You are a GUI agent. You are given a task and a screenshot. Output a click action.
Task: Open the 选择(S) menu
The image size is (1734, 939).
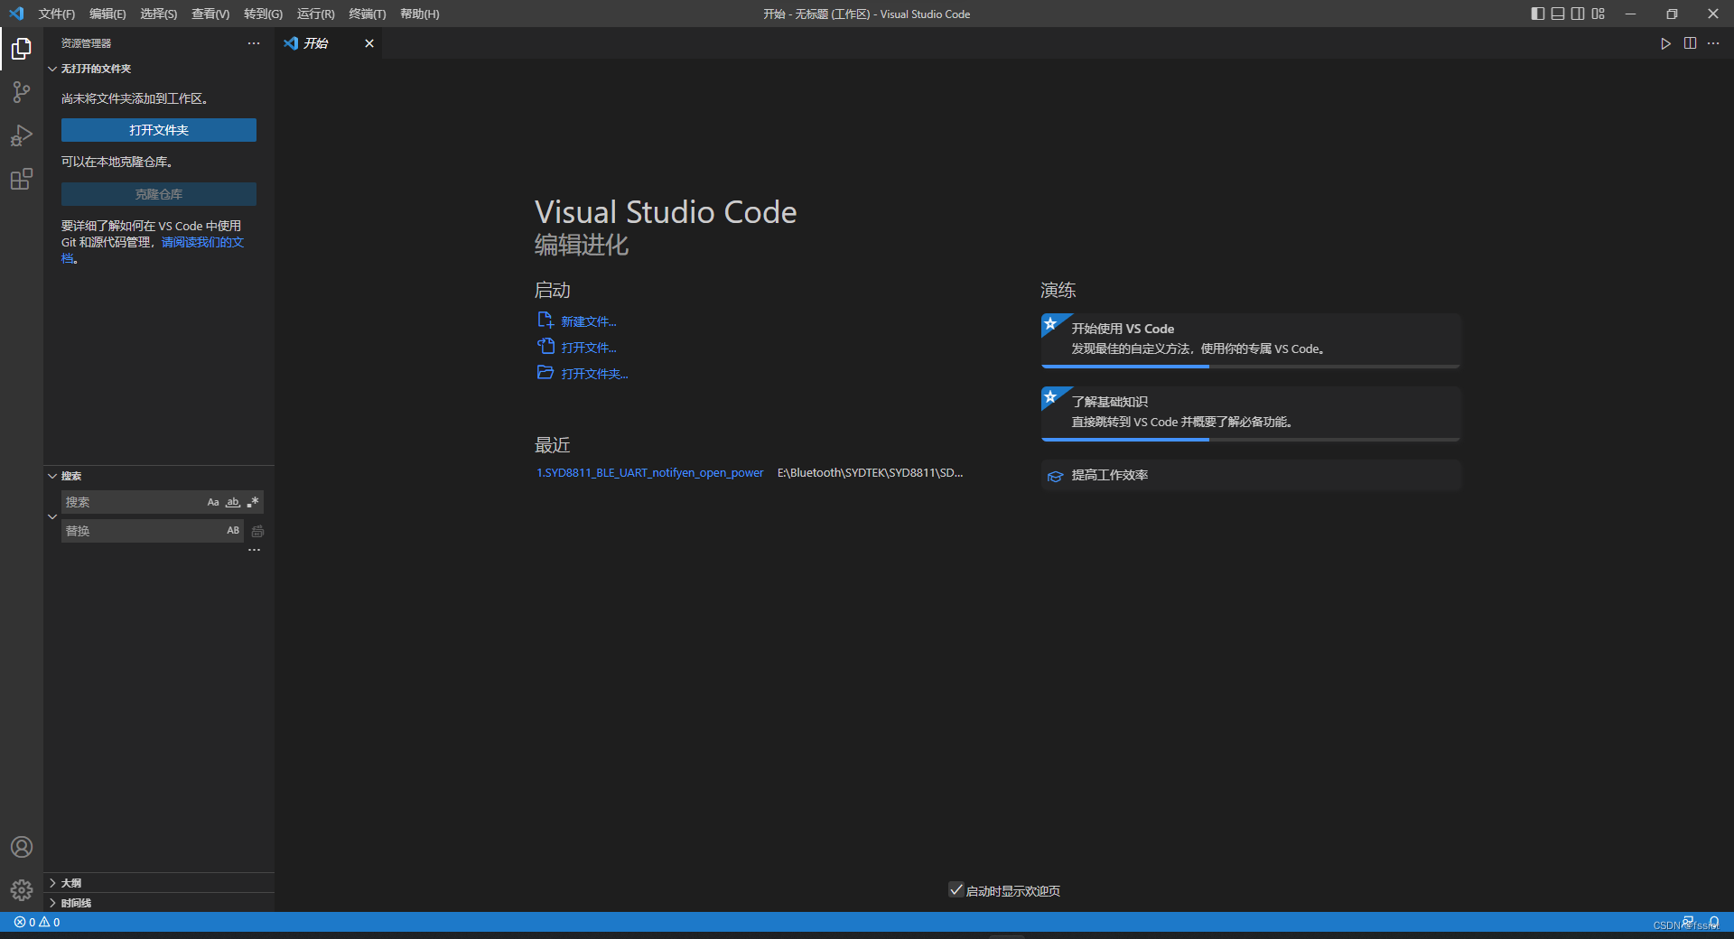click(159, 14)
